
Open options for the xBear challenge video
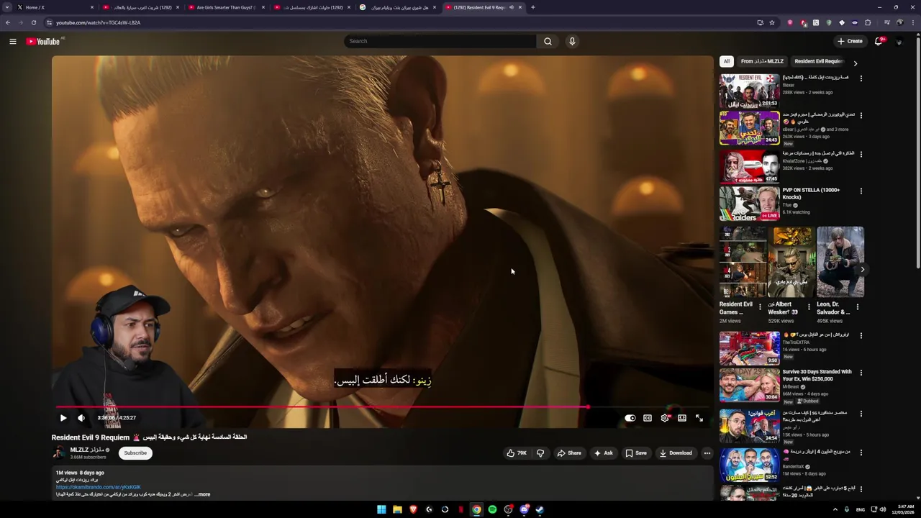[x=861, y=115]
